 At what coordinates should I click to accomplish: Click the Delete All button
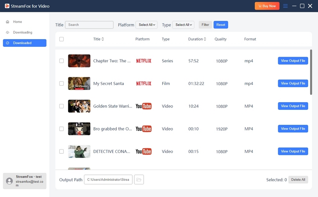[298, 180]
